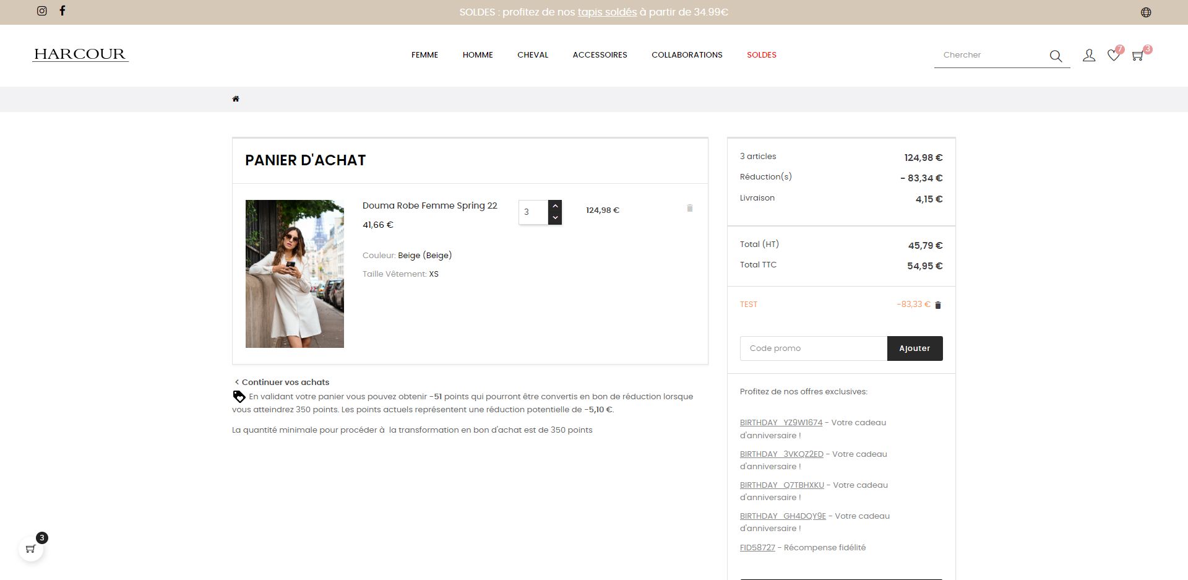The width and height of the screenshot is (1188, 580).
Task: Open the FEMME menu
Action: click(x=424, y=55)
